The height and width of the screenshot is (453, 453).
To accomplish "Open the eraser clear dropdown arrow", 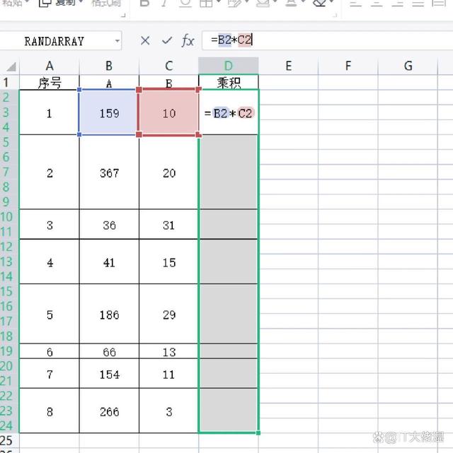I will (332, 2).
